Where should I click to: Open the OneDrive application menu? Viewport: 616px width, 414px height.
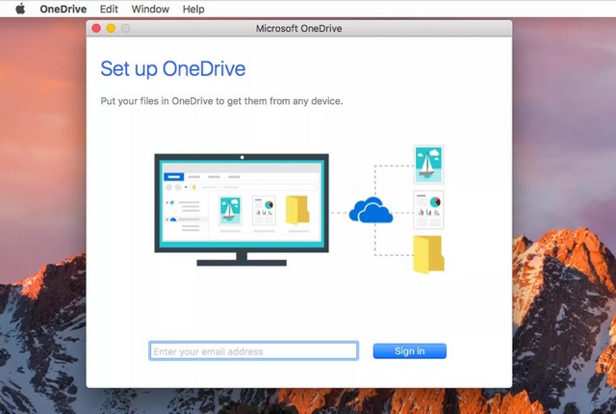(x=63, y=9)
